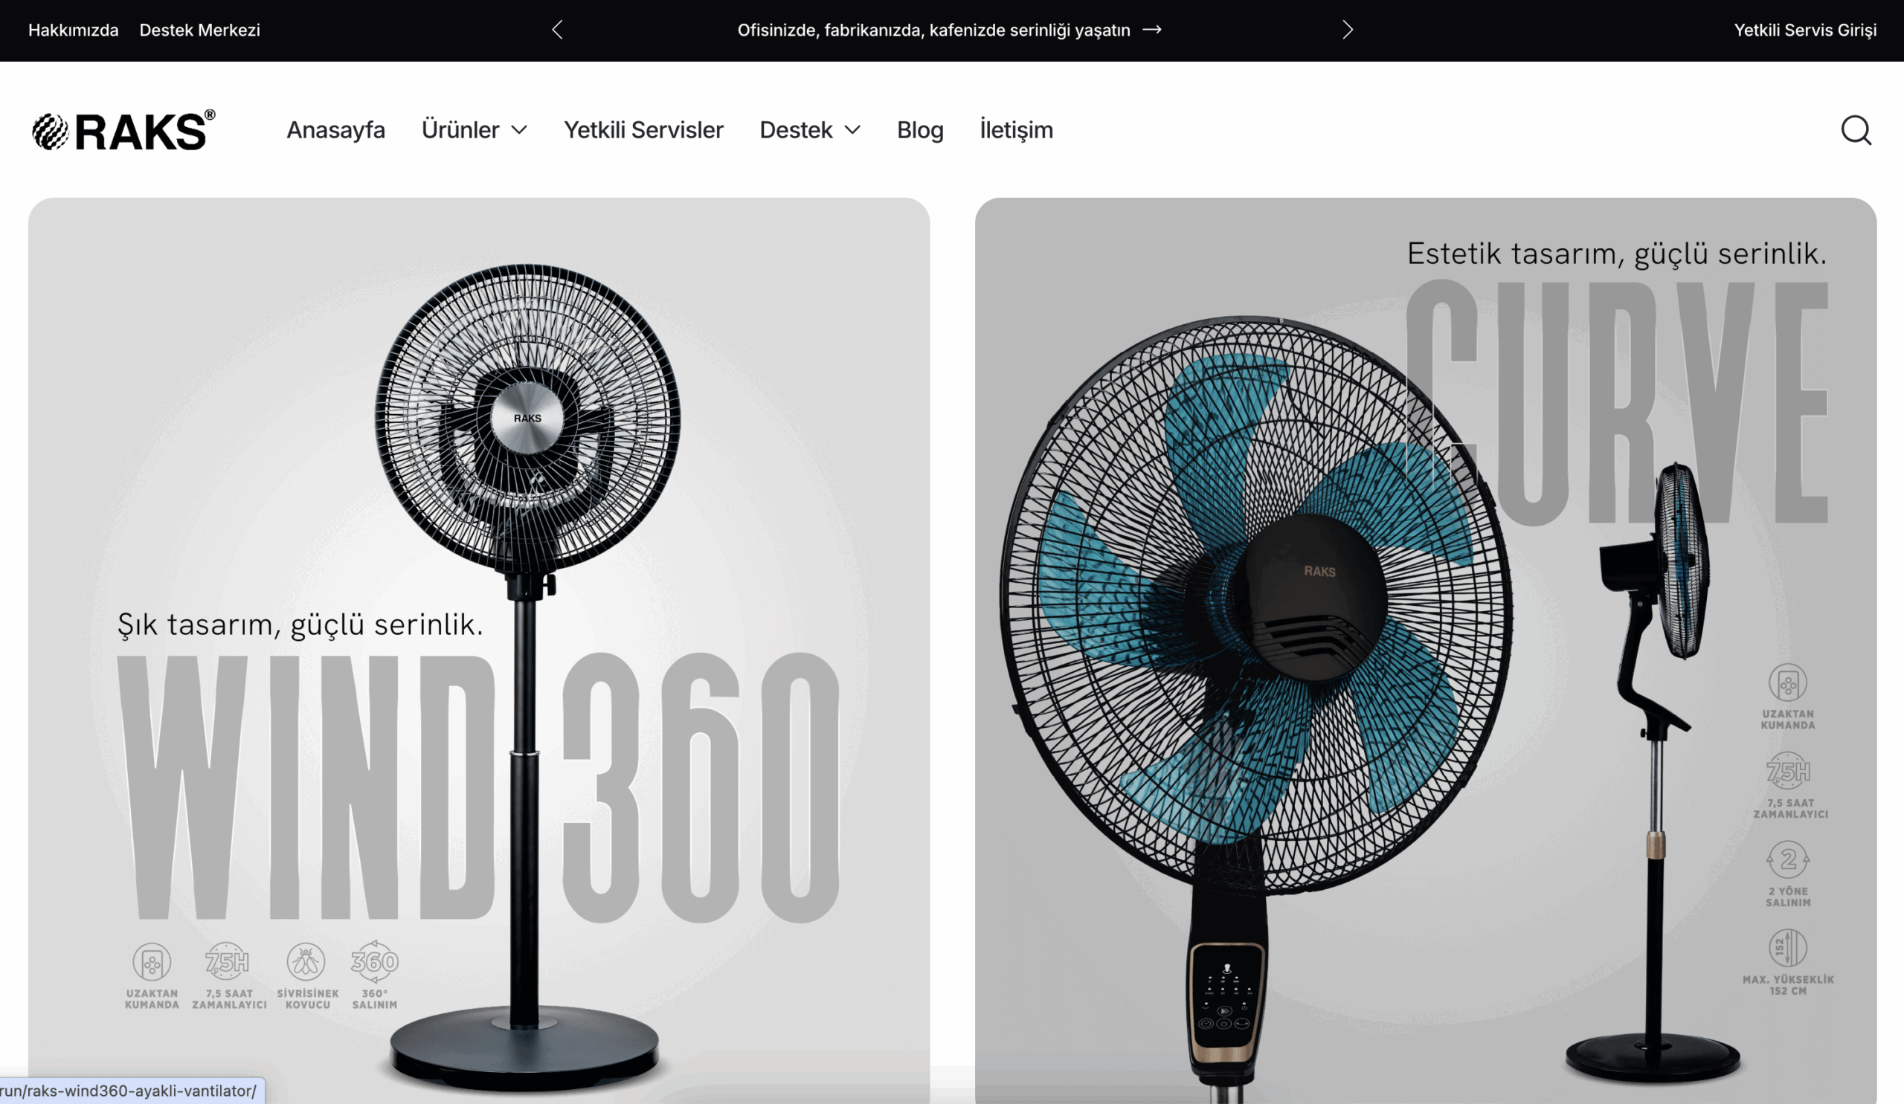Click the RAKS logo
Screen dimensions: 1904x1104
(x=124, y=131)
